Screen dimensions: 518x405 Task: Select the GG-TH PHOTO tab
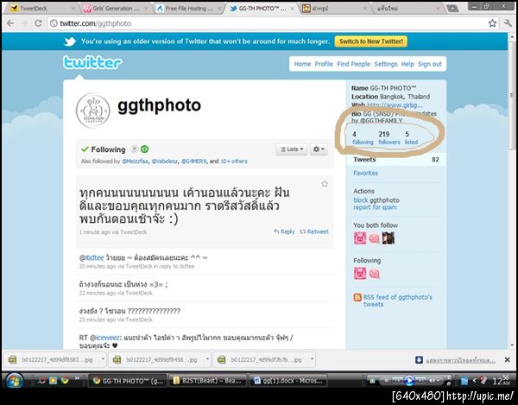(x=262, y=9)
